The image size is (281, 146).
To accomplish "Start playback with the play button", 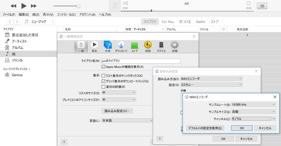I will click(x=24, y=6).
